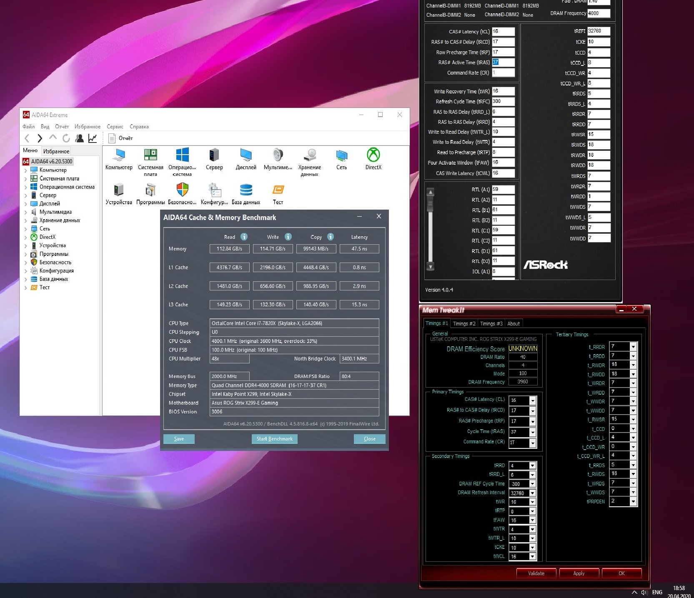Viewport: 694px width, 598px height.
Task: Click the RAS# Active Time (tRAS) field
Action: 503,63
